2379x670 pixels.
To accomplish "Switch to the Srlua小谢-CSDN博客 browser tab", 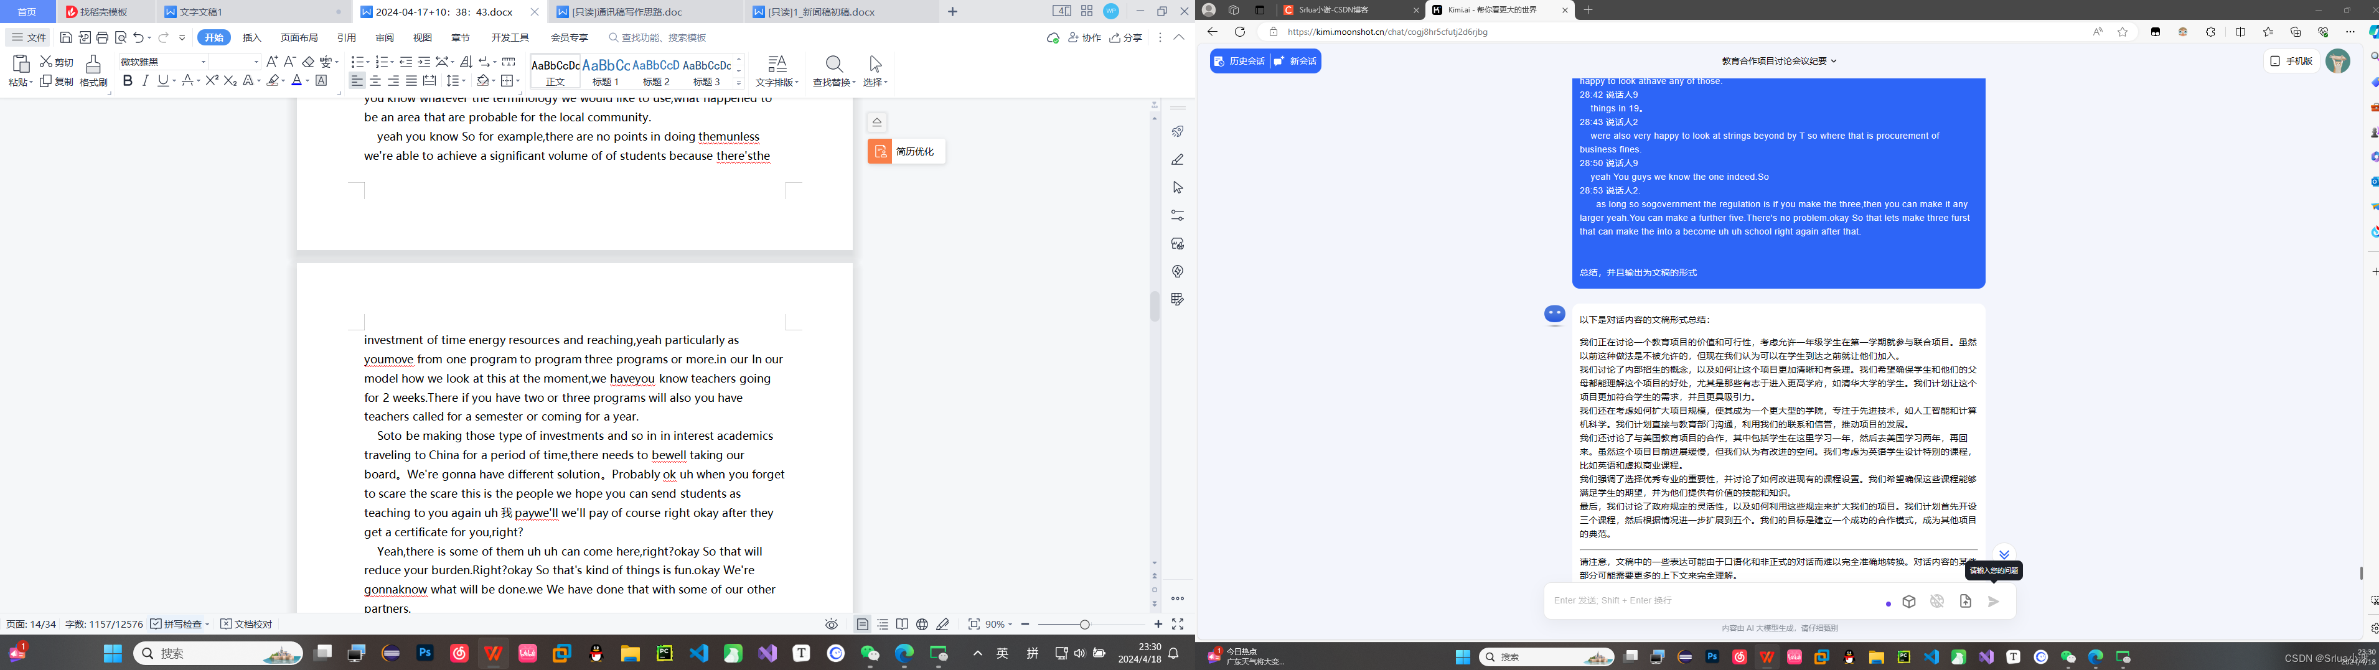I will tap(1351, 10).
